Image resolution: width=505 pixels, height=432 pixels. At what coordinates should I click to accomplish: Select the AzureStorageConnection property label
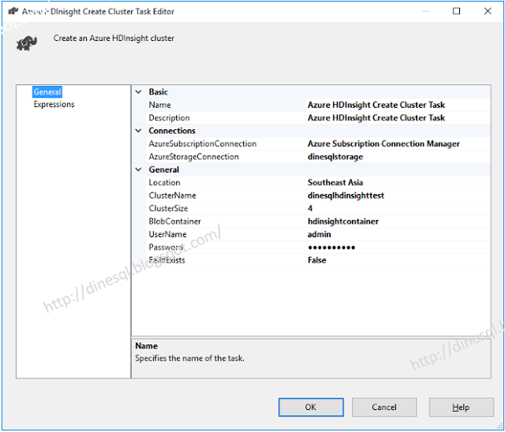tap(193, 157)
